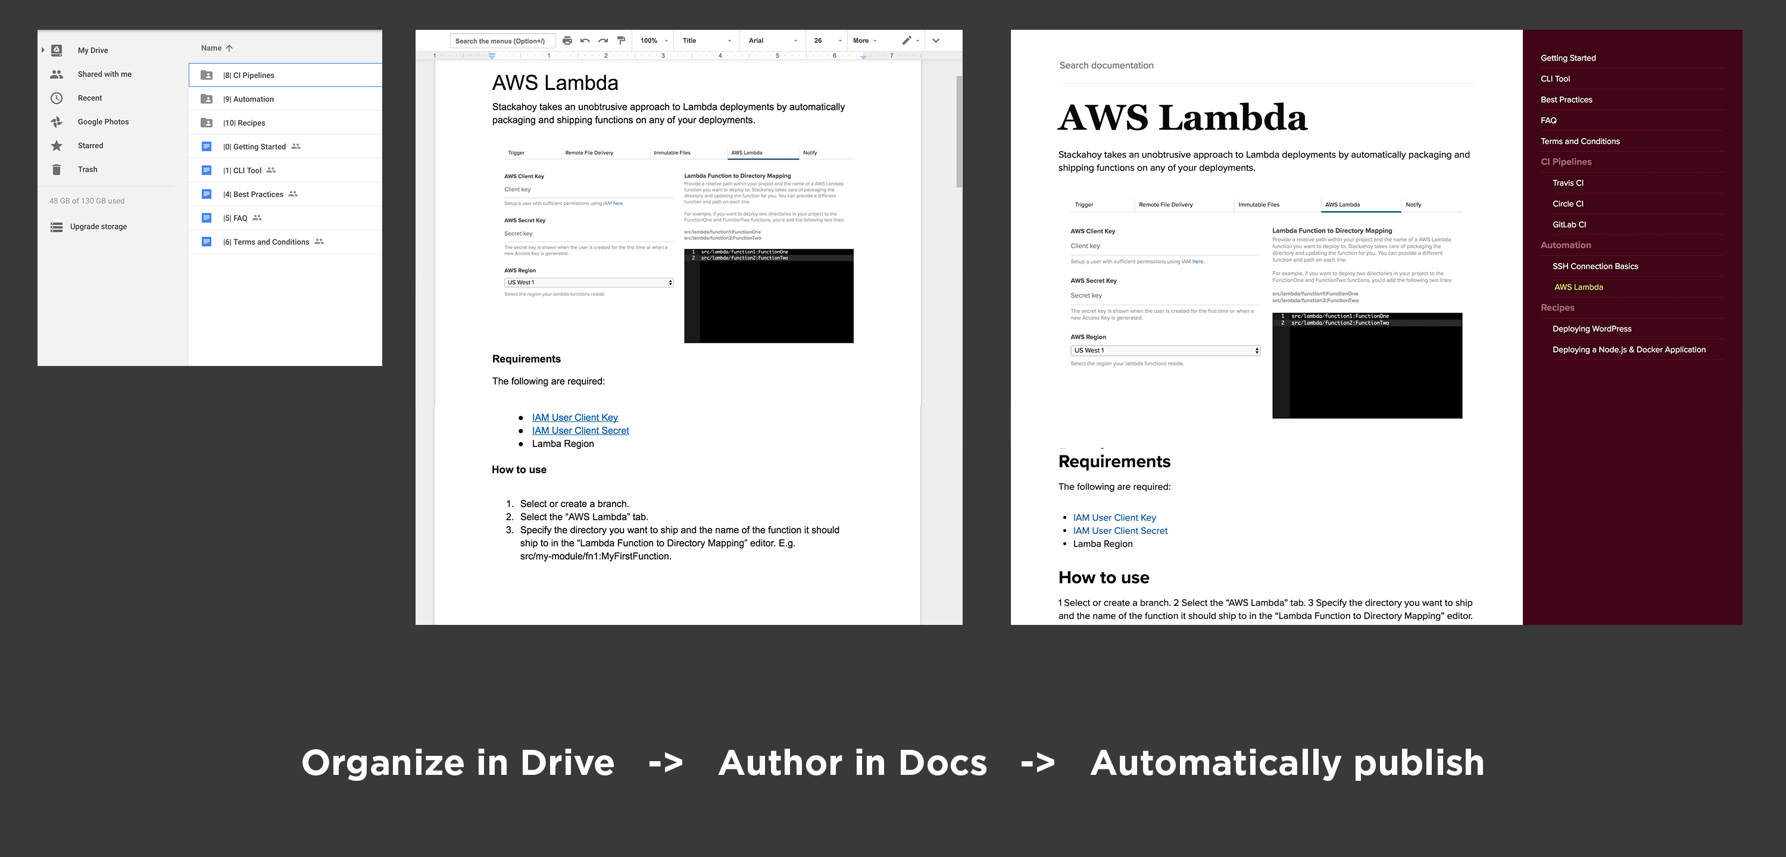The width and height of the screenshot is (1786, 857).
Task: Open US West 1 region select on published page
Action: (1165, 350)
